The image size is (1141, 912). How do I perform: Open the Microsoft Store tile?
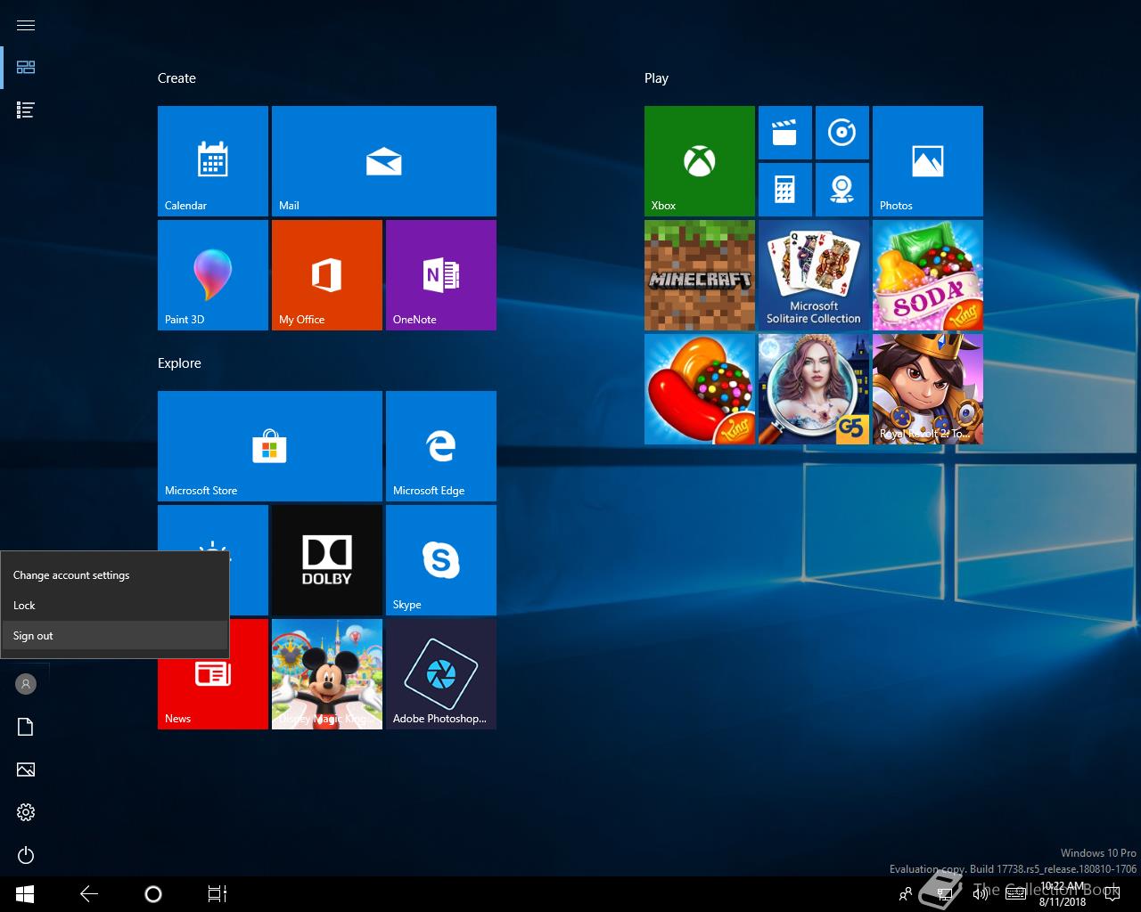pyautogui.click(x=270, y=446)
